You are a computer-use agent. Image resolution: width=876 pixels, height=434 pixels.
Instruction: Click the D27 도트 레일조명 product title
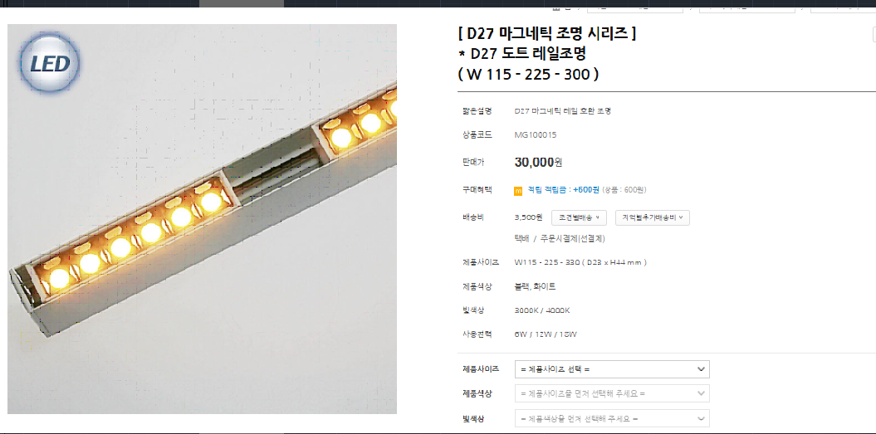point(526,54)
